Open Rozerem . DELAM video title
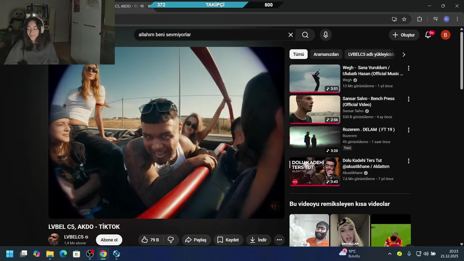The height and width of the screenshot is (261, 464). point(369,129)
